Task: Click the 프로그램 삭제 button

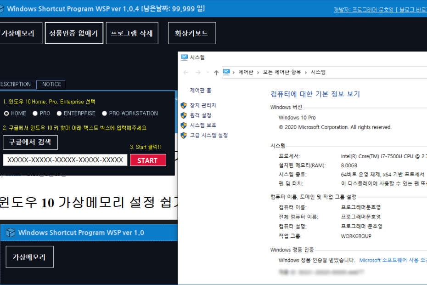Action: point(132,33)
